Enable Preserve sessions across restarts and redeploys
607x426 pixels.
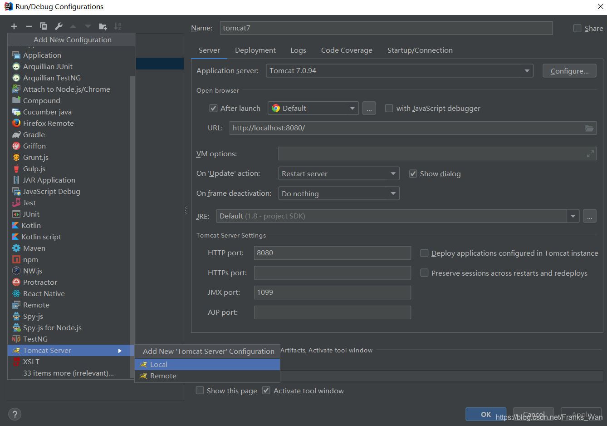(424, 273)
